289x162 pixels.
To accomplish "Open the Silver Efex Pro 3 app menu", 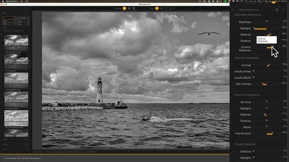I will pyautogui.click(x=12, y=1).
